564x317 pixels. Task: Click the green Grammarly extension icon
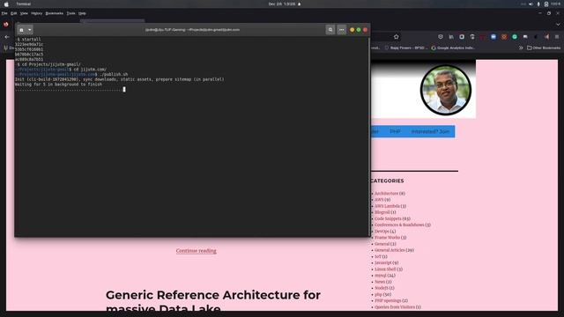pyautogui.click(x=515, y=37)
